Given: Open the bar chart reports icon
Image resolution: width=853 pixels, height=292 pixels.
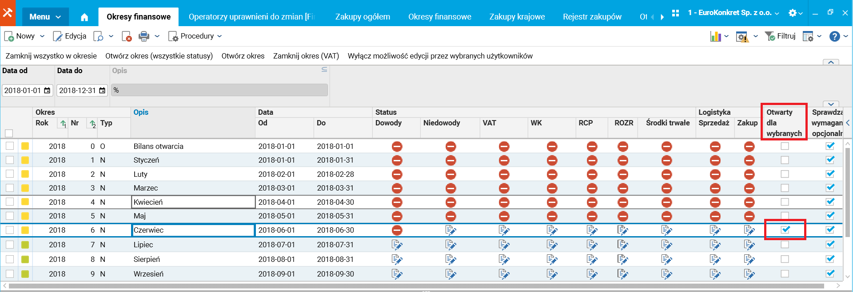Looking at the screenshot, I should 715,36.
